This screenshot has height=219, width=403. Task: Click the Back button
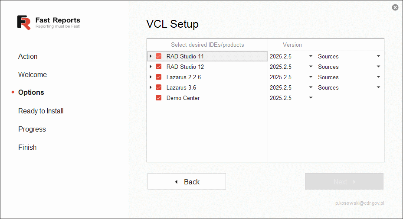[187, 181]
